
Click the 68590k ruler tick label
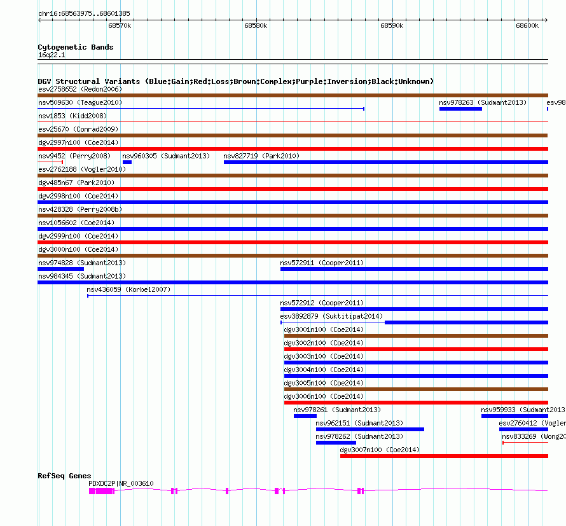pyautogui.click(x=392, y=25)
